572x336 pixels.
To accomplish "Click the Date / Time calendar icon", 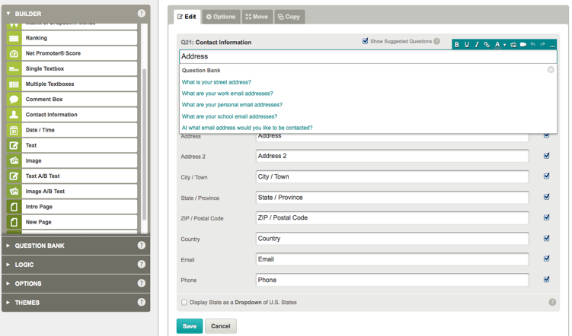I will [x=14, y=130].
